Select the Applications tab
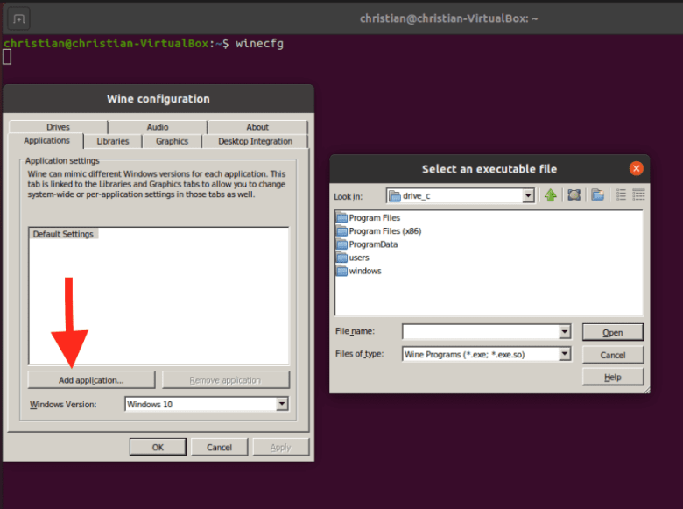The width and height of the screenshot is (683, 509). pos(46,141)
